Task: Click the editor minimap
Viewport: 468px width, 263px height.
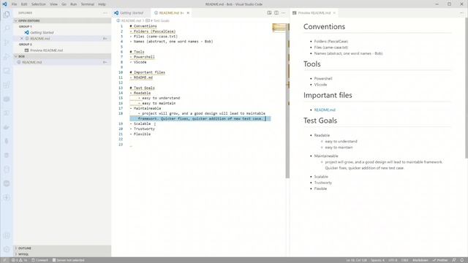Action: 279,28
